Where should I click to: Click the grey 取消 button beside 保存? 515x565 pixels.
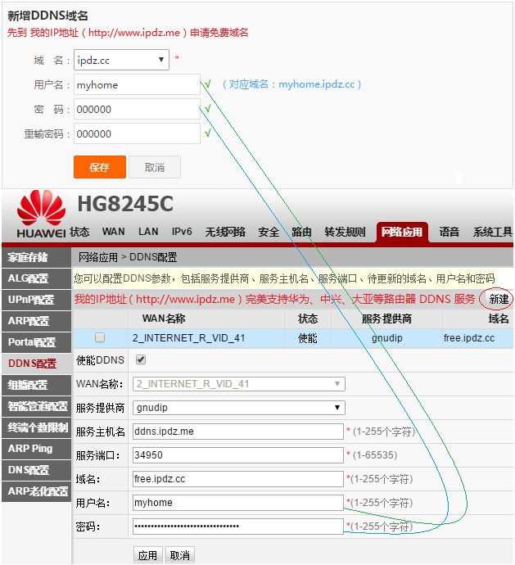(x=155, y=167)
